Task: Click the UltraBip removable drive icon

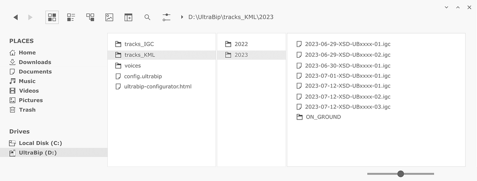Action: [12, 153]
